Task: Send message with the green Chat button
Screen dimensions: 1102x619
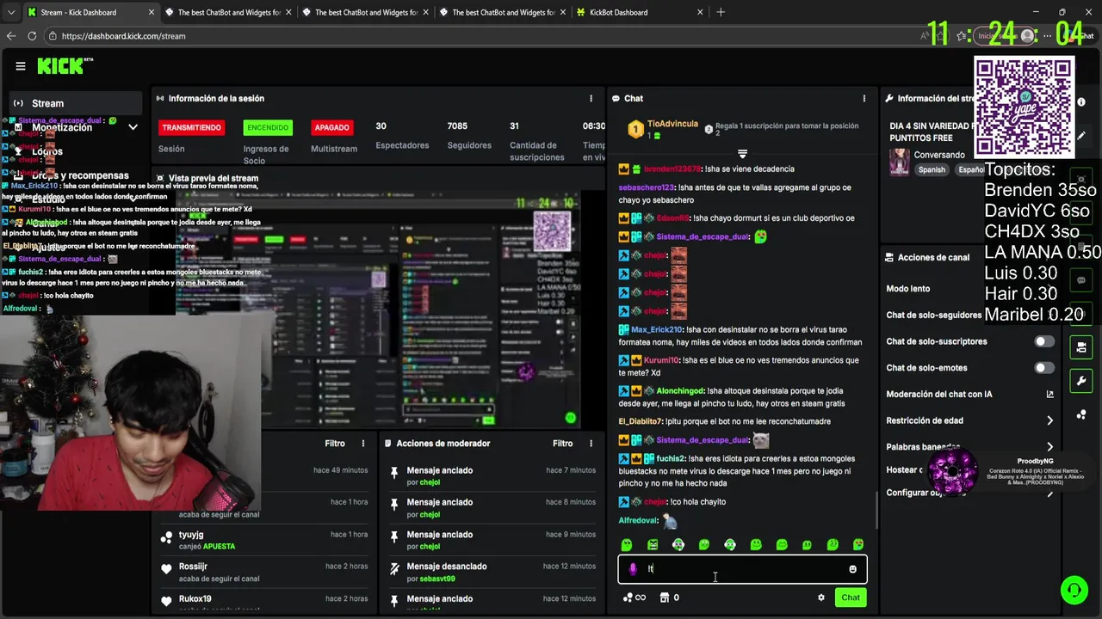Action: [851, 598]
